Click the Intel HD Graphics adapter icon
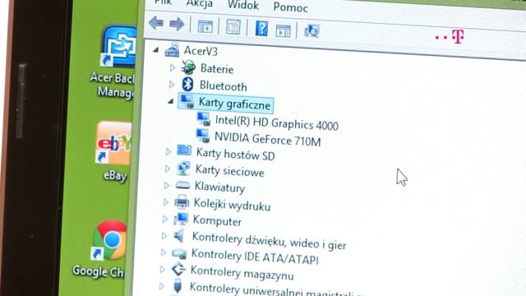Viewport: 526px width, 296px height. pos(204,118)
